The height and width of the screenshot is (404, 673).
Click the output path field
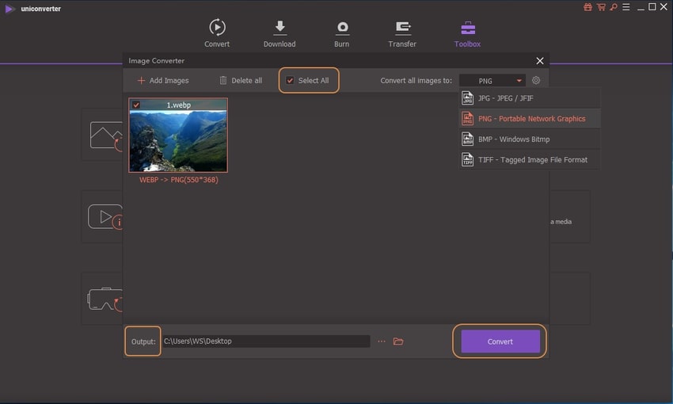265,341
